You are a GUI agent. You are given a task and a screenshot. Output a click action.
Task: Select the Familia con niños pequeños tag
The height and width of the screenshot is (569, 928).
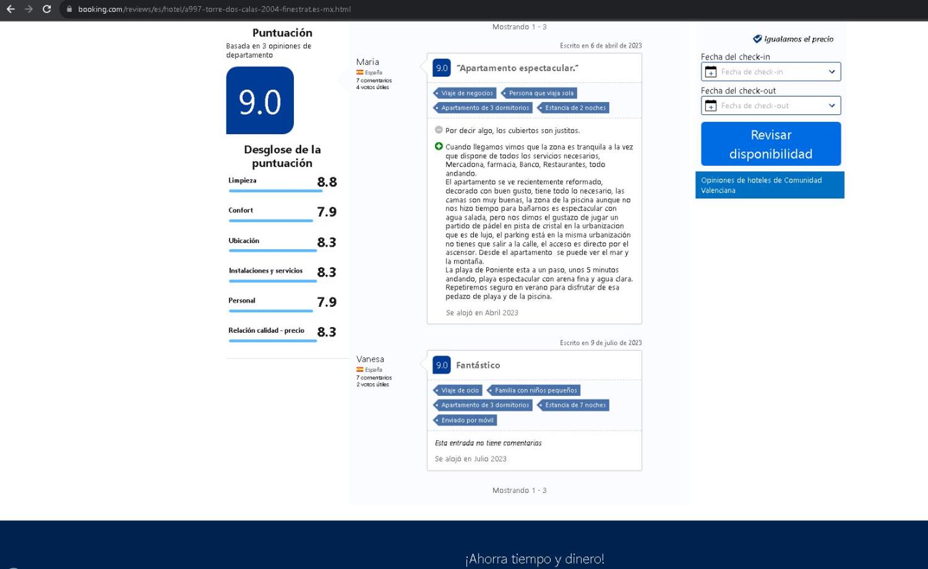point(534,390)
